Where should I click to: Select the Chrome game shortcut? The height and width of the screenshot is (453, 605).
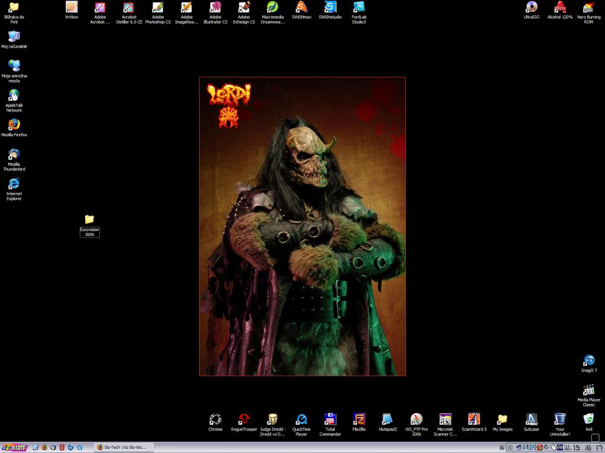click(x=215, y=422)
